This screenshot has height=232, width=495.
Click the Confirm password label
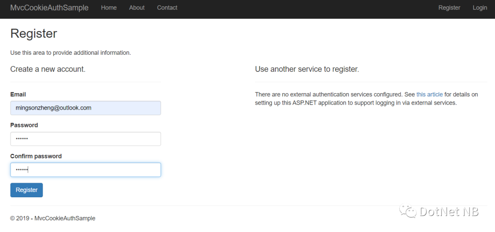(x=36, y=156)
